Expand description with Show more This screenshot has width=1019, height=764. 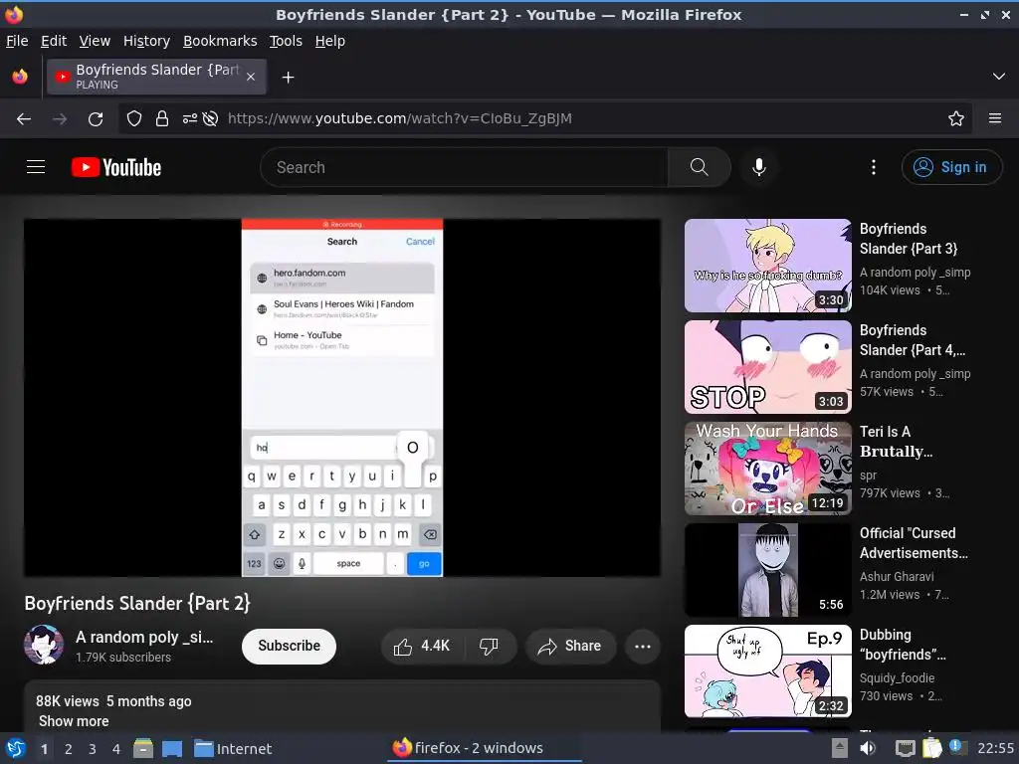(x=74, y=721)
